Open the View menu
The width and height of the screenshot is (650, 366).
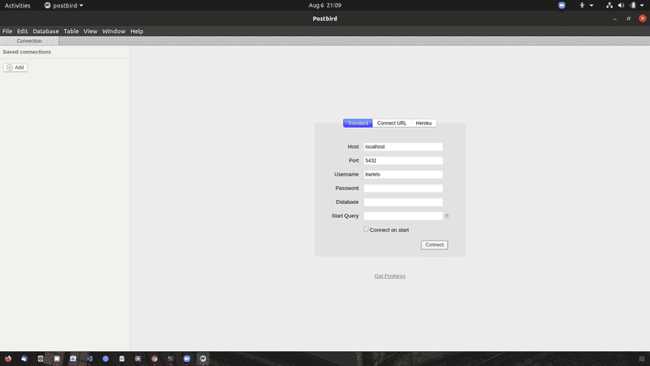coord(90,31)
